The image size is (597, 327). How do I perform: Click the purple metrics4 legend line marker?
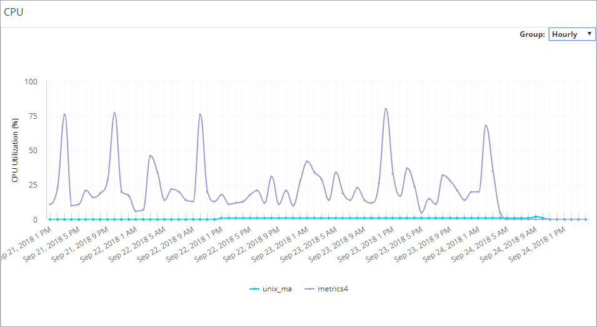(x=311, y=289)
